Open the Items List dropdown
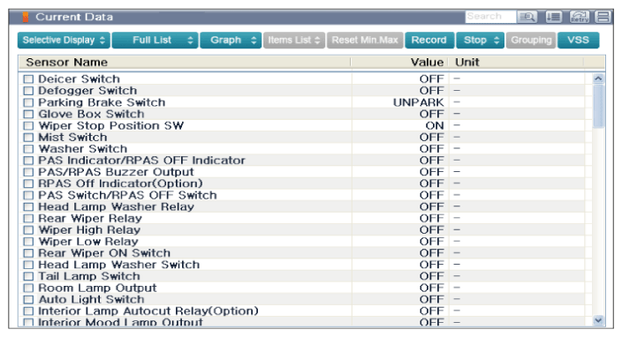Screen dimensions: 622x337 [x=294, y=40]
